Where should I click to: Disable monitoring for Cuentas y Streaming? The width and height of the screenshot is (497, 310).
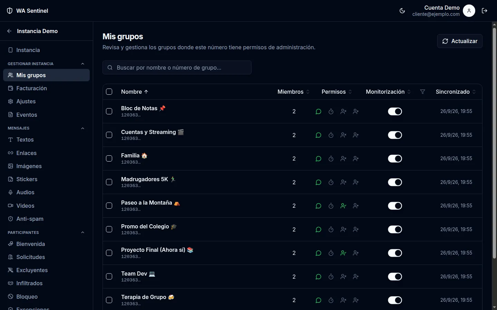[x=395, y=135]
